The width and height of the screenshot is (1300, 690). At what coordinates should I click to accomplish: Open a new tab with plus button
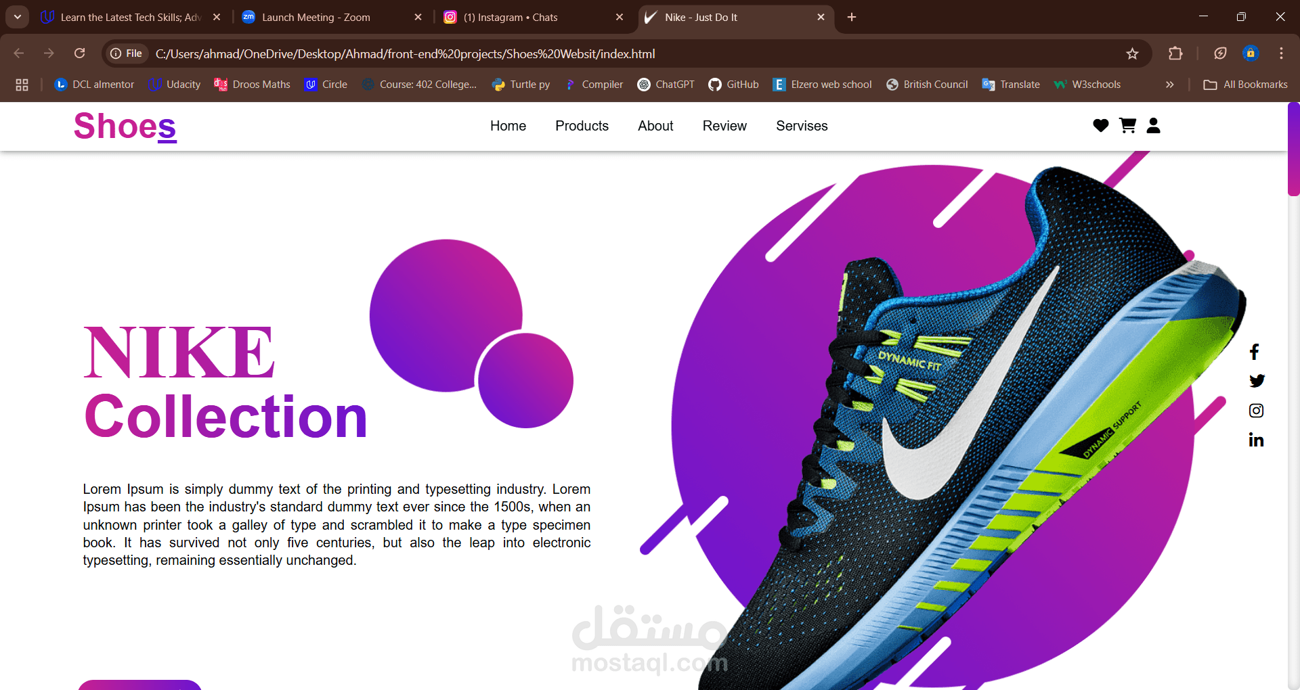click(x=852, y=17)
